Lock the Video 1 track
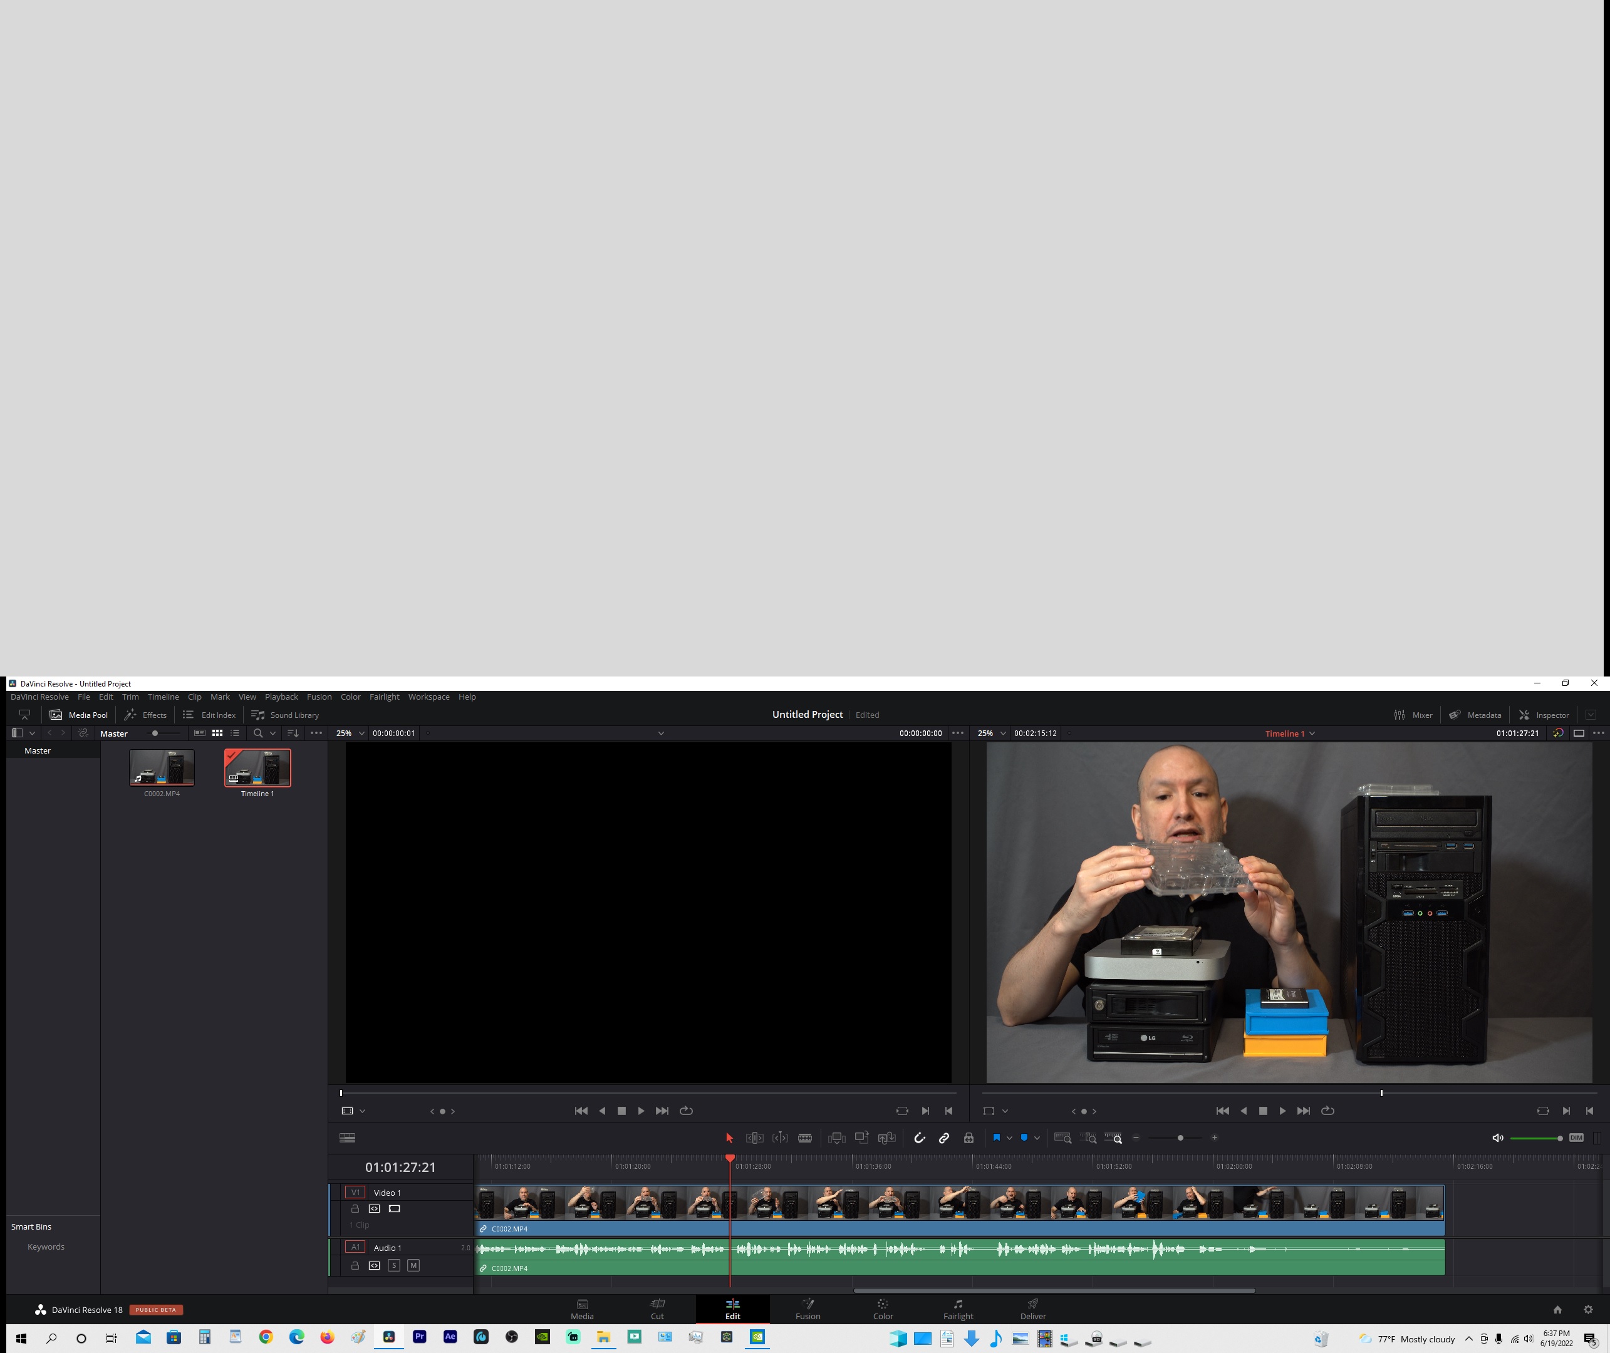The width and height of the screenshot is (1610, 1353). pos(355,1209)
